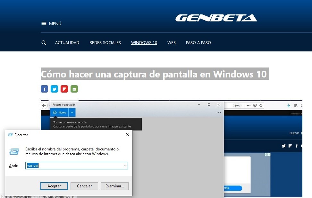Click the Abrir text field containing winver
312x198 pixels.
pyautogui.click(x=74, y=166)
